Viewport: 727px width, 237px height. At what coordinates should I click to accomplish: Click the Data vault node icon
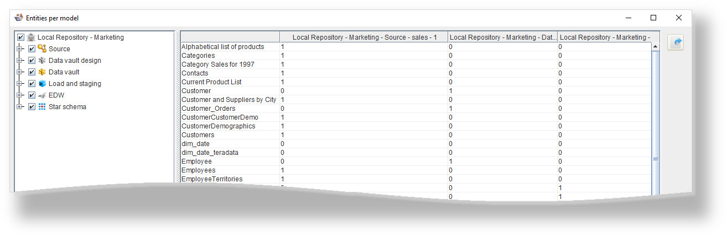pos(42,72)
